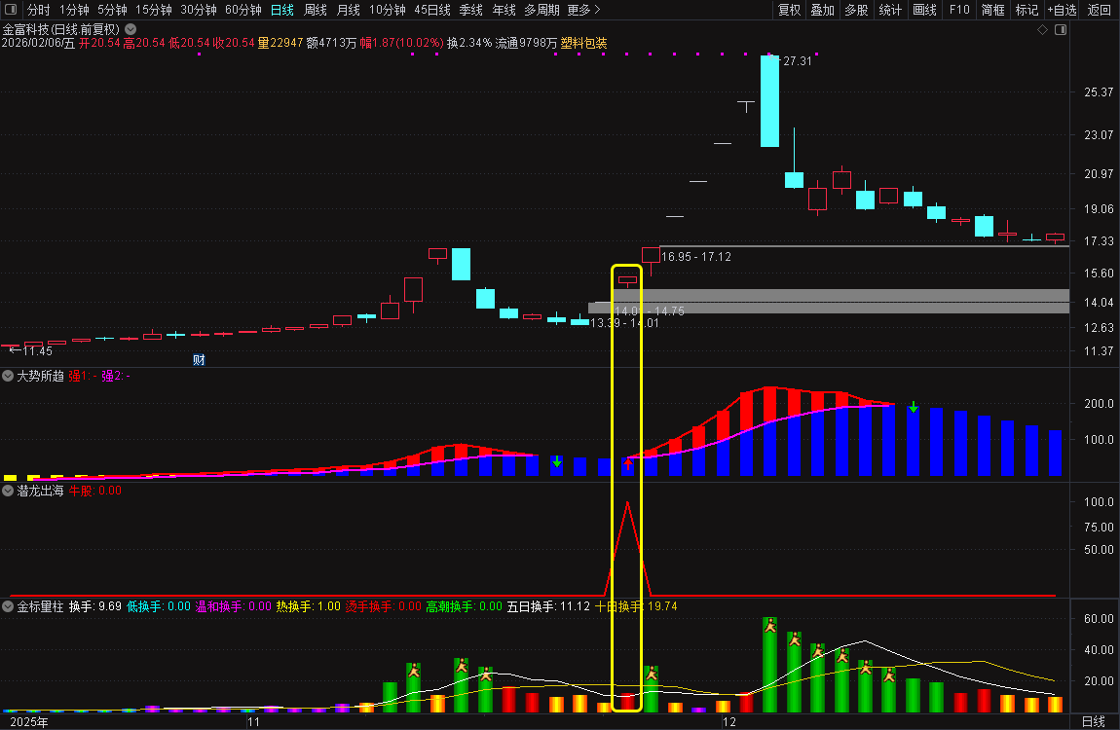The width and height of the screenshot is (1120, 730).
Task: Select the 15分钟 period tab
Action: [154, 10]
